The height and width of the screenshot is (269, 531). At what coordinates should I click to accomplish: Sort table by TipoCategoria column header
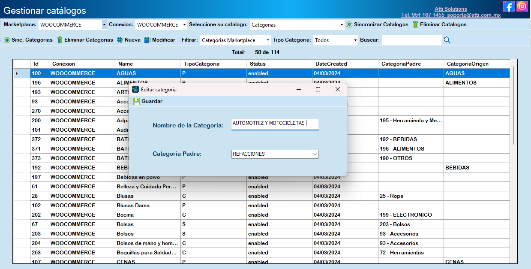(201, 64)
